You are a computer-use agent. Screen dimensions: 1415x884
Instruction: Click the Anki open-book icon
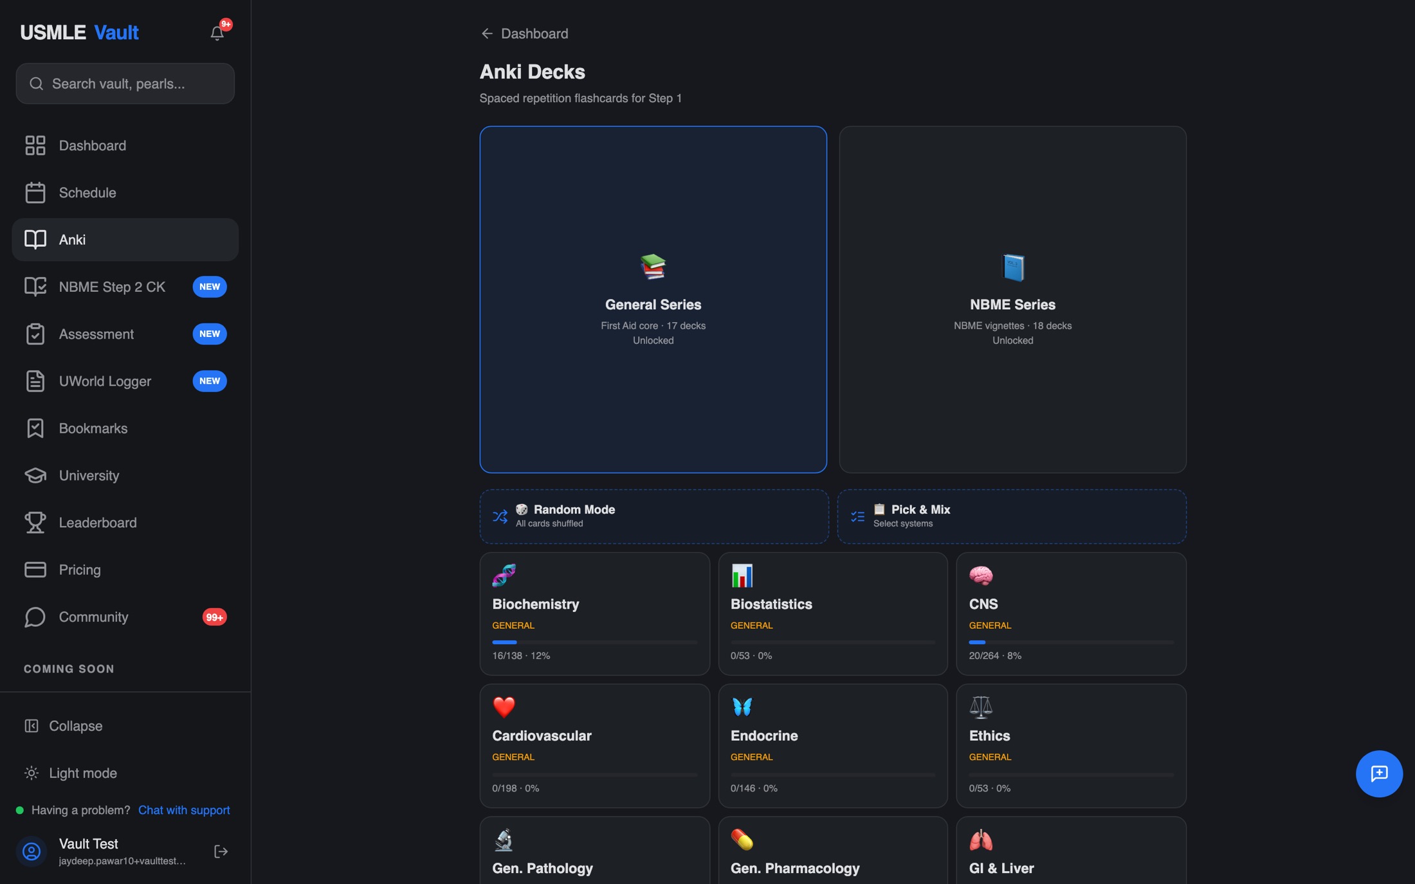coord(35,239)
